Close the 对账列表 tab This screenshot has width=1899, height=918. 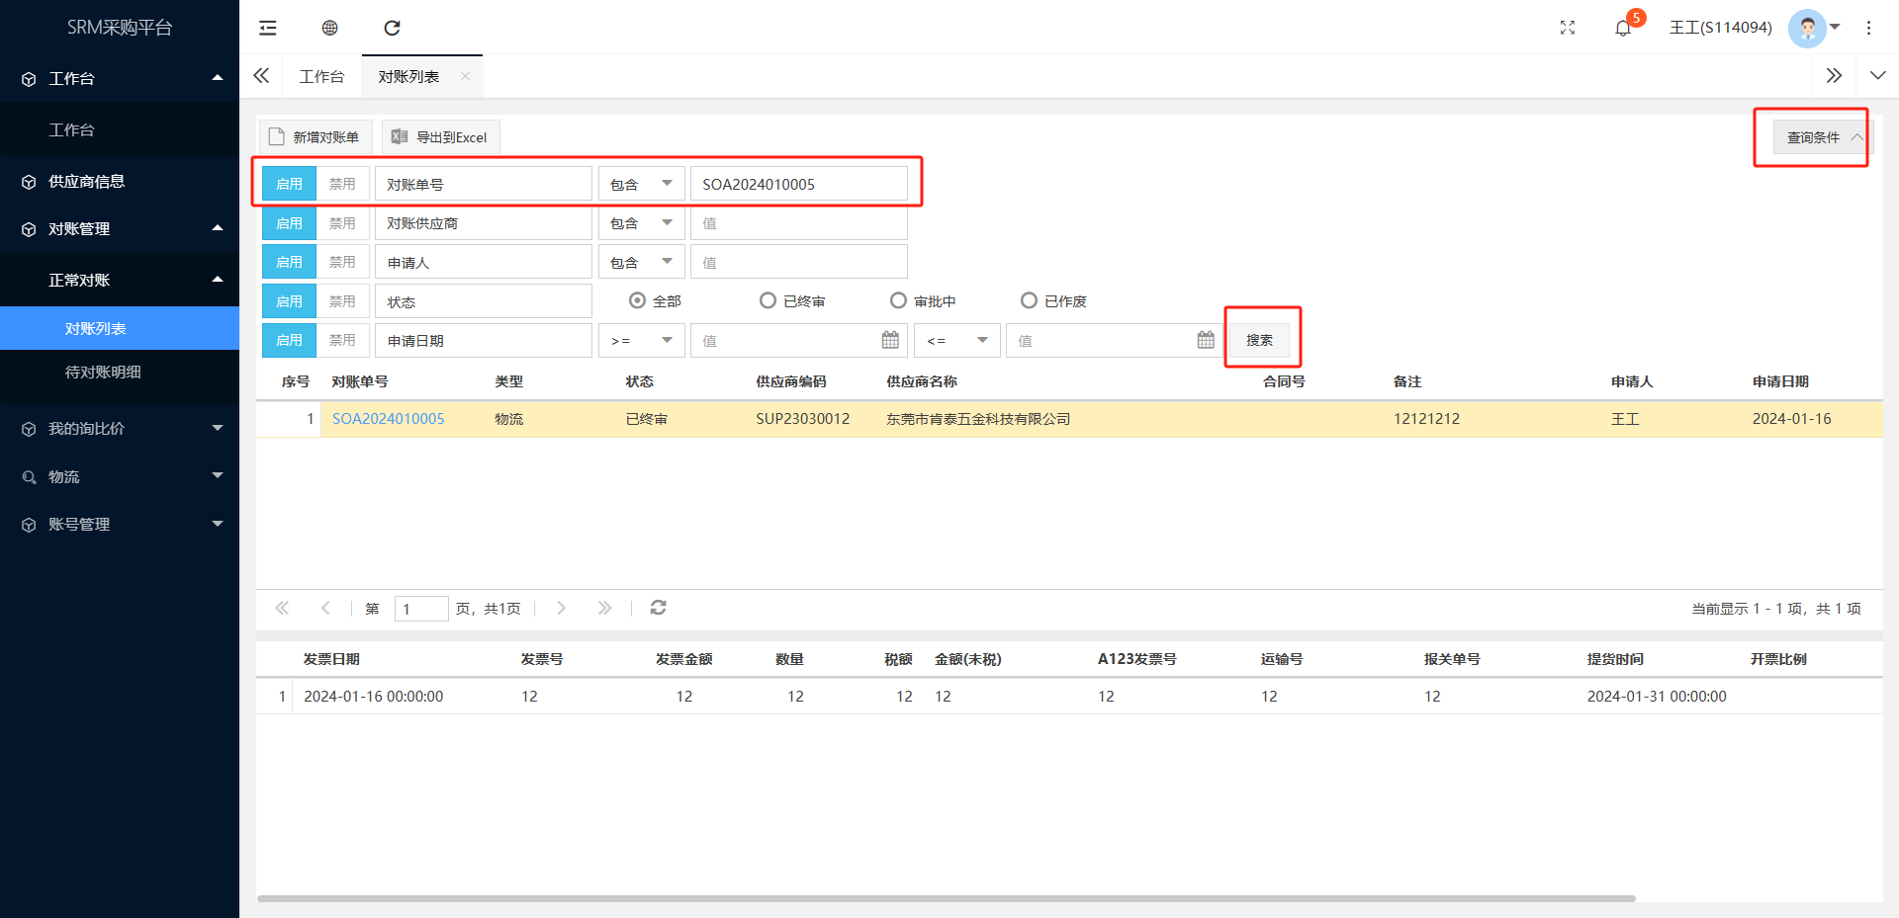[465, 76]
